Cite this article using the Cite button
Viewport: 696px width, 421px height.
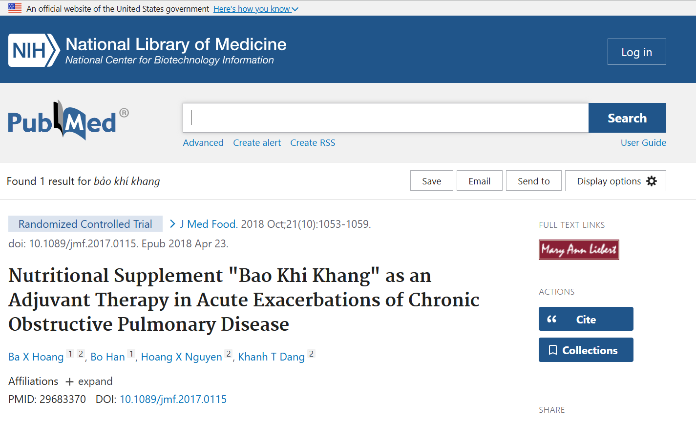[x=586, y=319]
